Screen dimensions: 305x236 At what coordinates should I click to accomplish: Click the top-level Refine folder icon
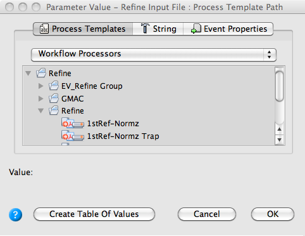pos(41,73)
